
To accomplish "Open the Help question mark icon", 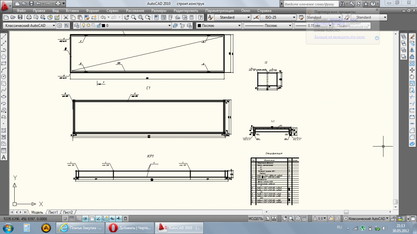I will [200, 17].
